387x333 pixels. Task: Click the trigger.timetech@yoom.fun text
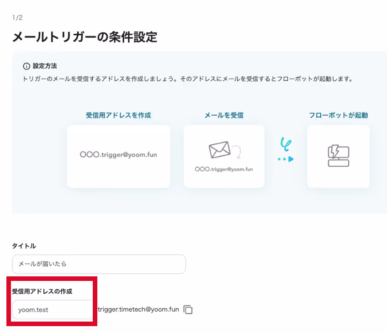(138, 309)
